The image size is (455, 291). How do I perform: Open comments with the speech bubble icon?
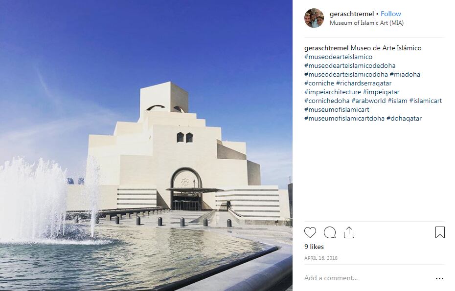tap(330, 232)
